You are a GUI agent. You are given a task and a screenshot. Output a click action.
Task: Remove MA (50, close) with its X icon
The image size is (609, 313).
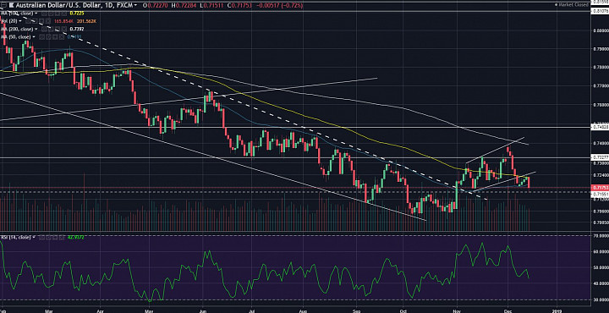(x=62, y=36)
